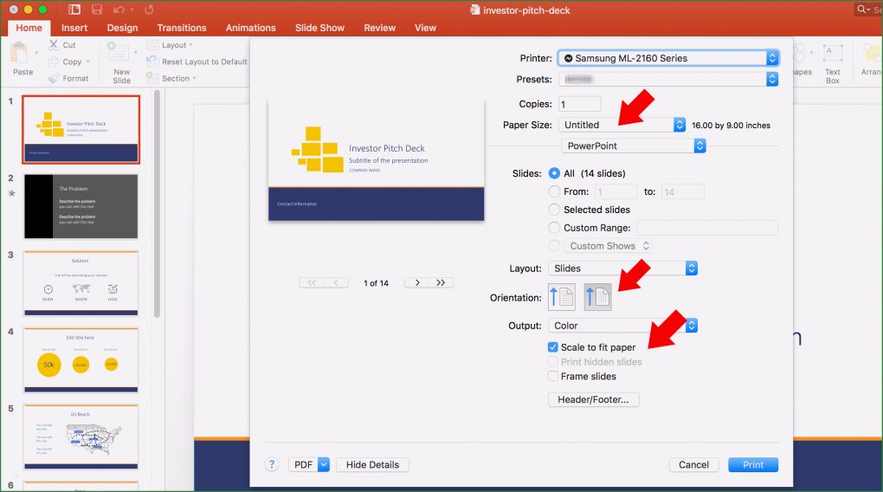Click the Paste clipboard icon
The image size is (883, 492).
click(x=19, y=53)
